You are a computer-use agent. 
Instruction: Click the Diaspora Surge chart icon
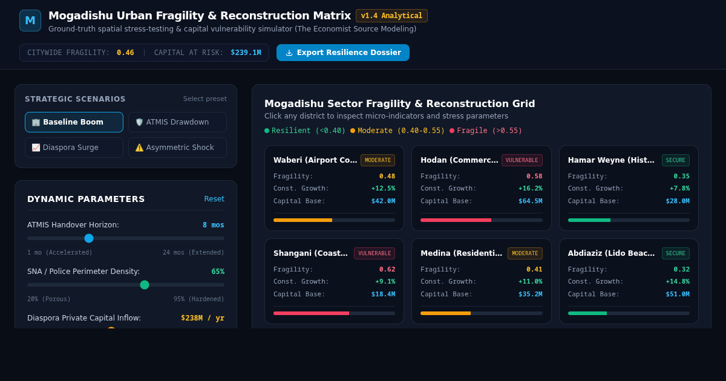[36, 148]
